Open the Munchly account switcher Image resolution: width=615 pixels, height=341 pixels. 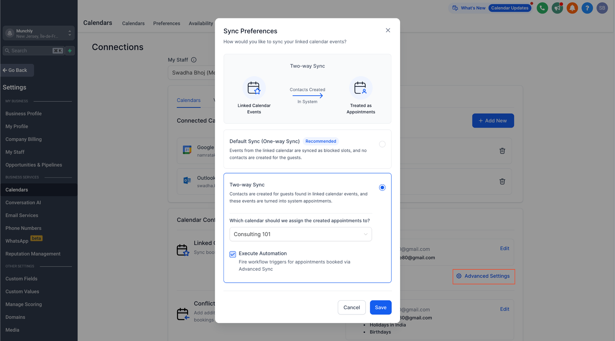pos(38,33)
